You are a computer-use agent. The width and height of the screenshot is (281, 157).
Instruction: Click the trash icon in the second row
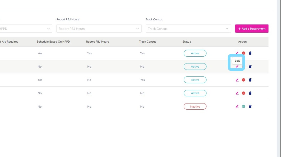click(x=250, y=67)
